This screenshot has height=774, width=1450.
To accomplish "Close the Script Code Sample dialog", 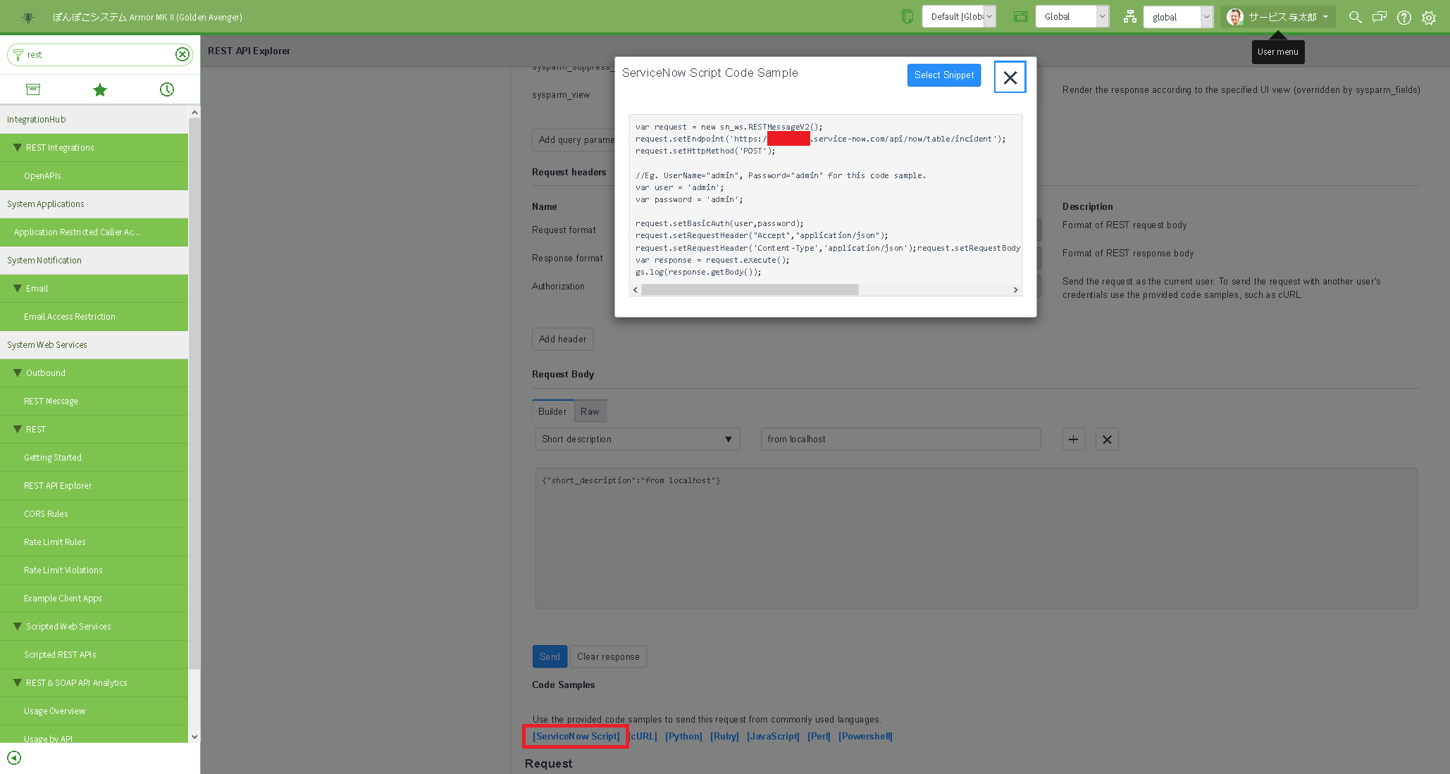I will pos(1010,77).
